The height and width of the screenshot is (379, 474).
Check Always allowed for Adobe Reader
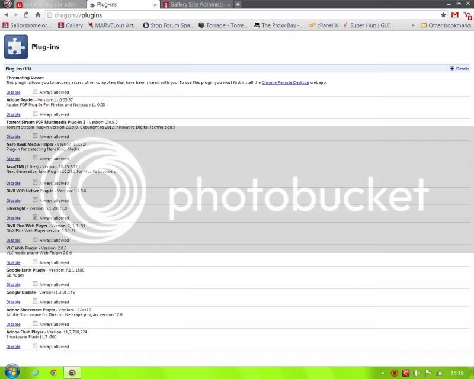35,114
